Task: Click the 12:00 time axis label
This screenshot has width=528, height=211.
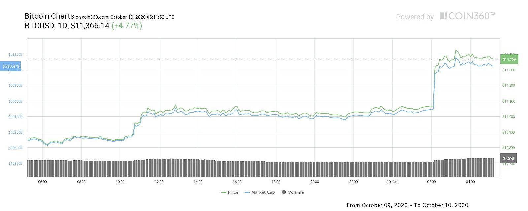Action: pos(159,182)
